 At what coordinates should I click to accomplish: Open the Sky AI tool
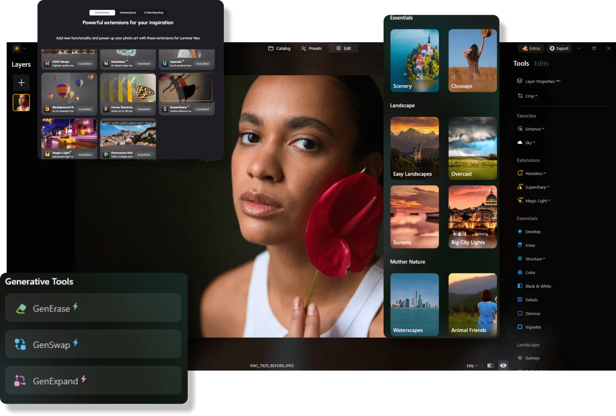coord(528,143)
